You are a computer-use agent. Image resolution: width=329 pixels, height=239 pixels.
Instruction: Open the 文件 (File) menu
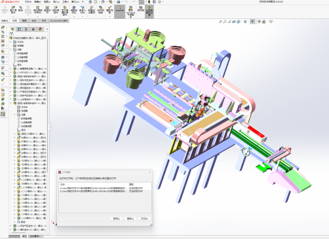28,2
